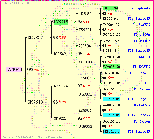Select the '89 has' label

(x=108, y=110)
